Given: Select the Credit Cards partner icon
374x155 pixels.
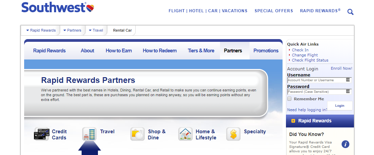Looking at the screenshot, I should [x=42, y=134].
